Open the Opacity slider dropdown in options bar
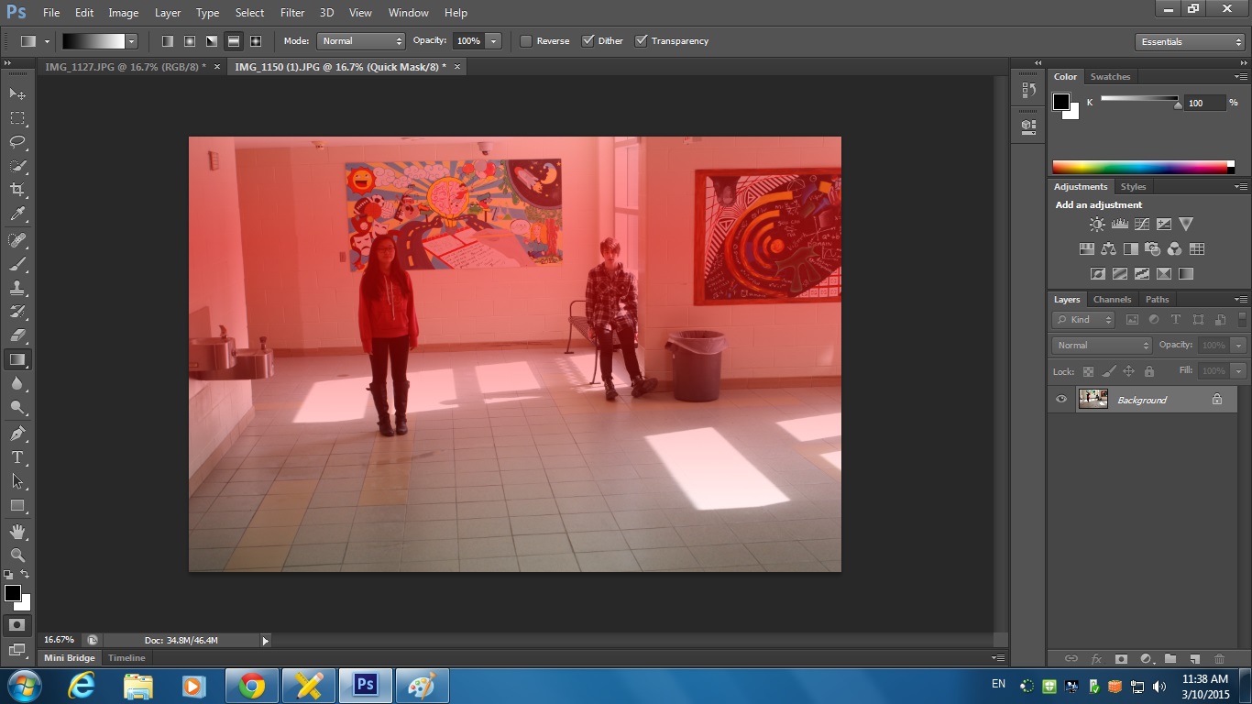1252x704 pixels. point(494,41)
